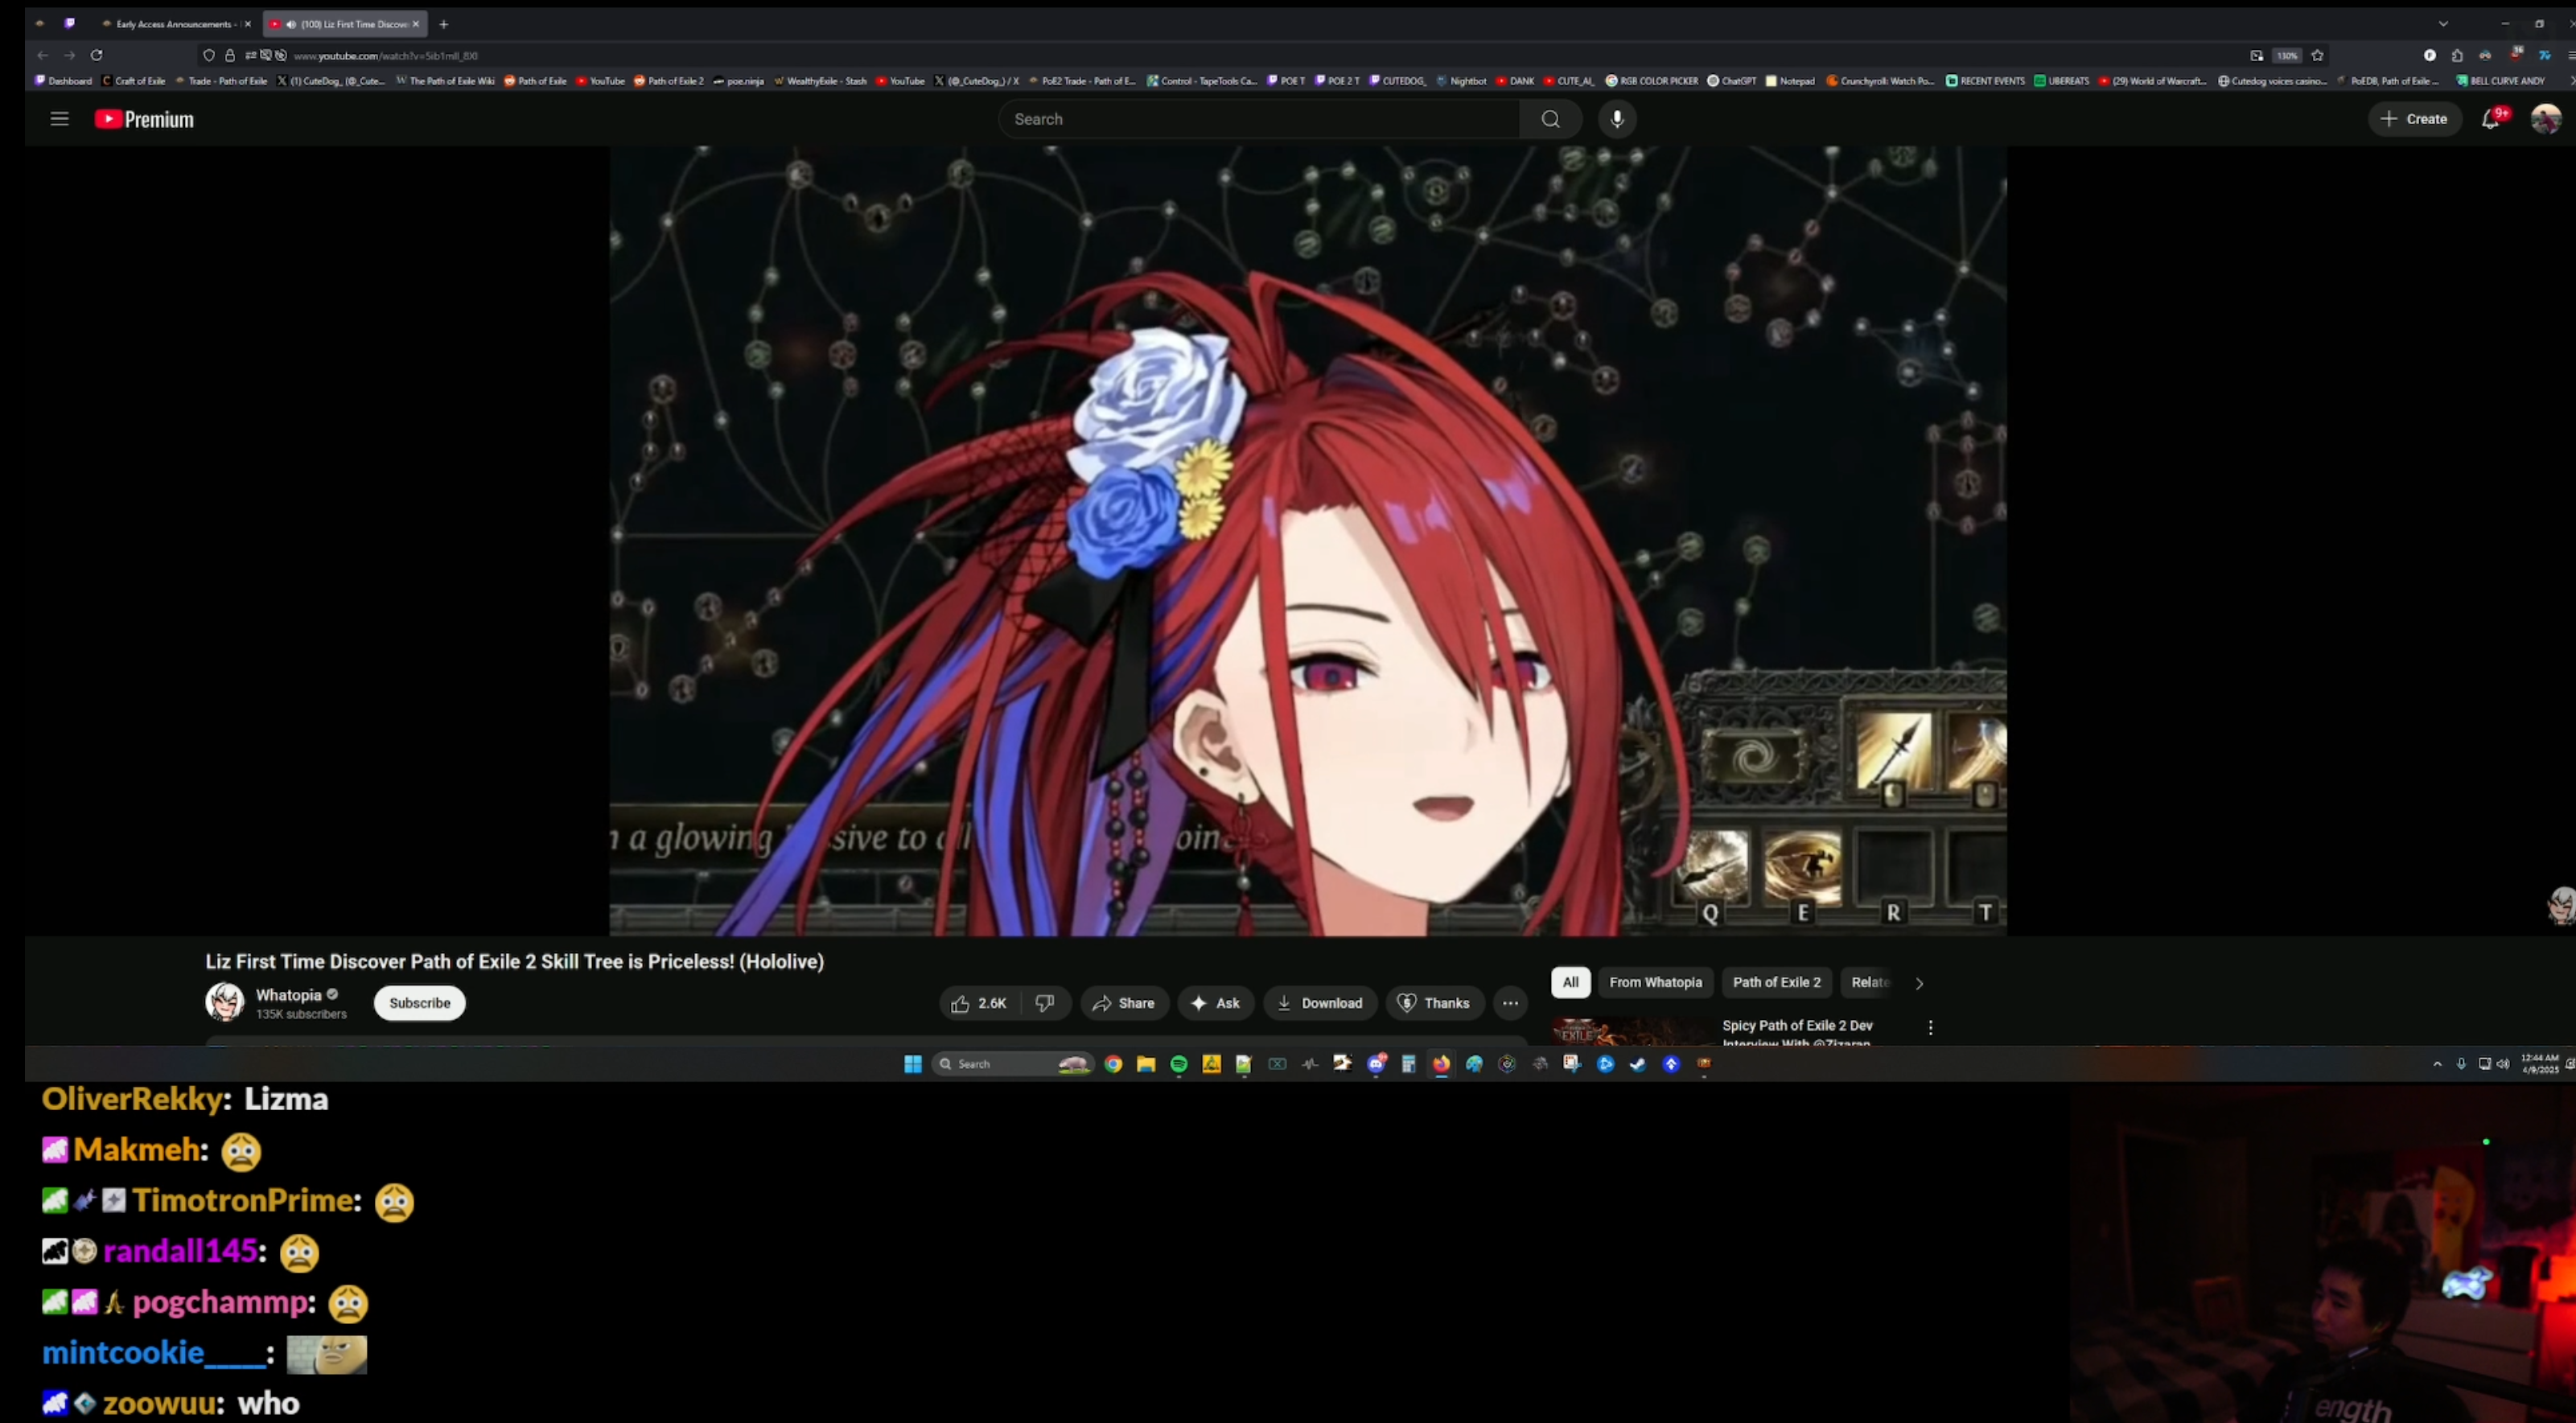Open Spotify from Windows taskbar
Image resolution: width=2576 pixels, height=1423 pixels.
[x=1179, y=1064]
